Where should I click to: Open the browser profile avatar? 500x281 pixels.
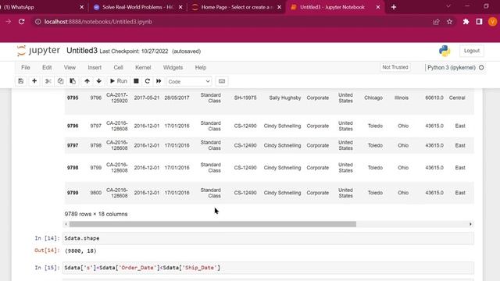pos(492,22)
